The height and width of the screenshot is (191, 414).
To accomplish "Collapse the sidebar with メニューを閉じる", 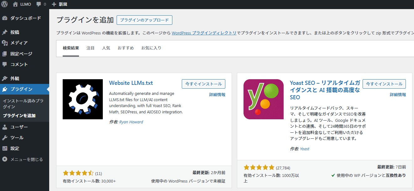I will pos(26,159).
